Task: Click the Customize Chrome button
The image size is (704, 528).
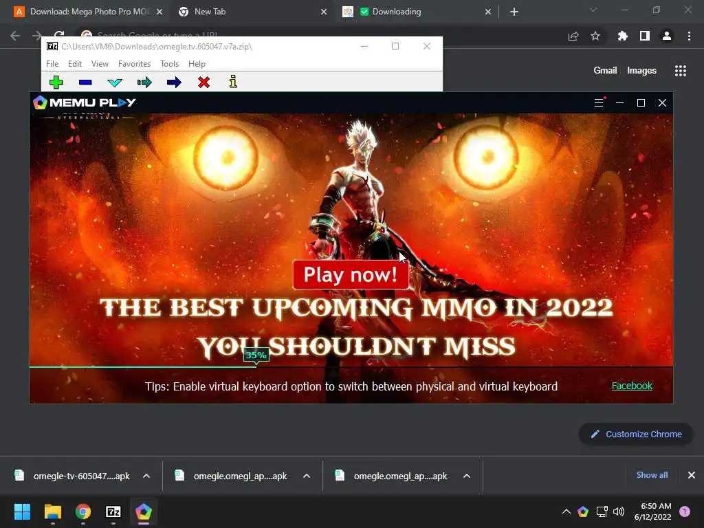Action: pyautogui.click(x=636, y=434)
